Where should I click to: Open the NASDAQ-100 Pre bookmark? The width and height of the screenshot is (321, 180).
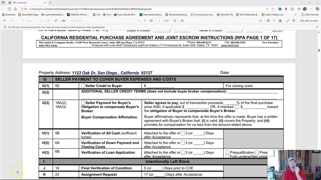click(78, 15)
